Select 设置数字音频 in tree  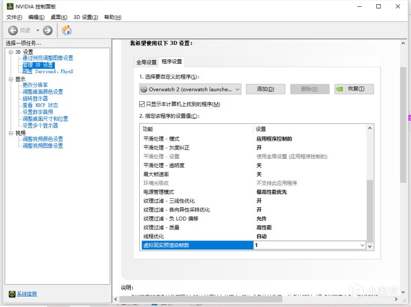38,112
